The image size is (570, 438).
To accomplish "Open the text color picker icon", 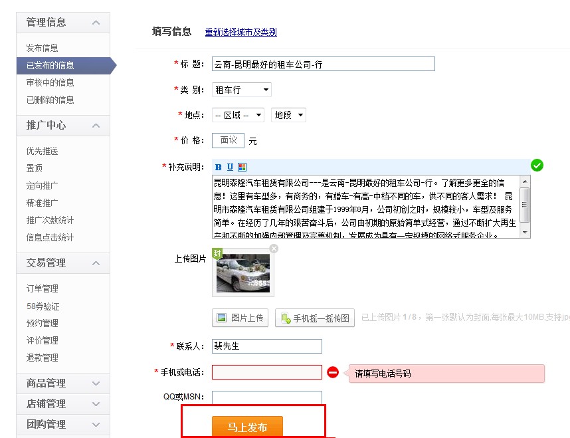I will (x=242, y=167).
